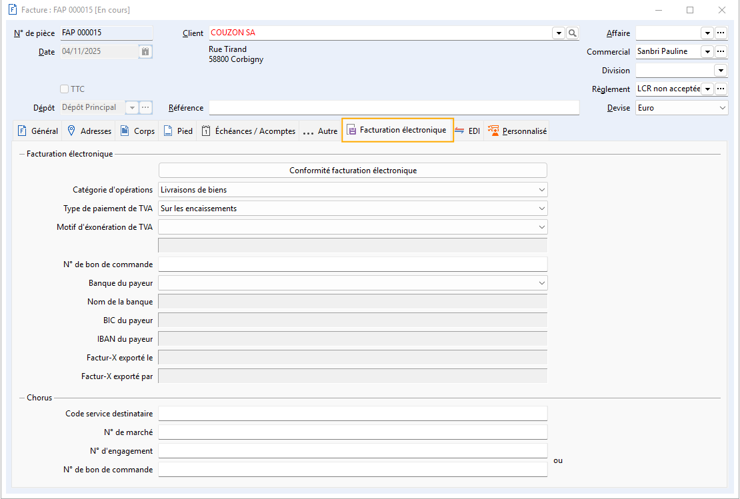Click the ellipsis button next to Commercial

point(721,51)
